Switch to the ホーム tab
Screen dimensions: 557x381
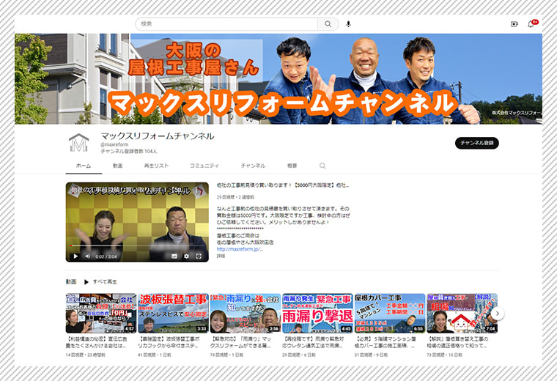(x=84, y=166)
